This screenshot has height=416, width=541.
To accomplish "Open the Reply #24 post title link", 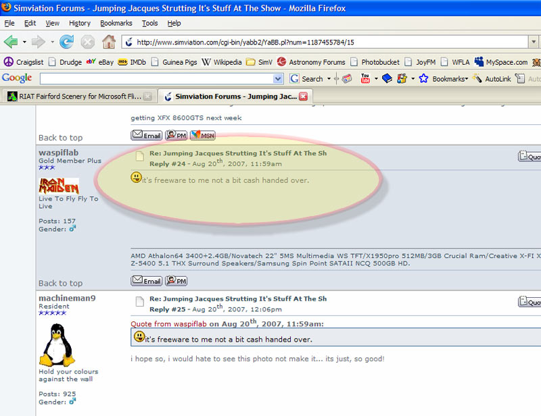I will [x=238, y=153].
